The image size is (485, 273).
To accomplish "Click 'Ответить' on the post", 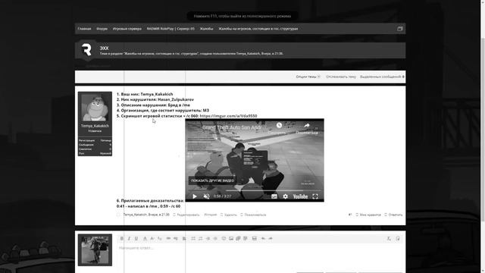I will click(393, 215).
